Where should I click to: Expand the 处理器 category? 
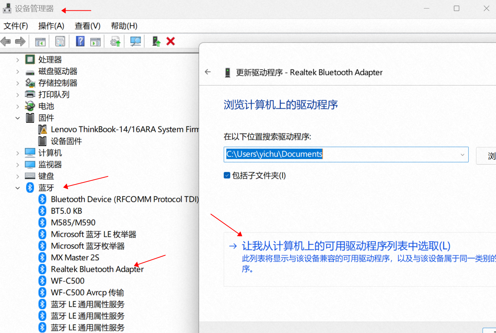pos(17,60)
